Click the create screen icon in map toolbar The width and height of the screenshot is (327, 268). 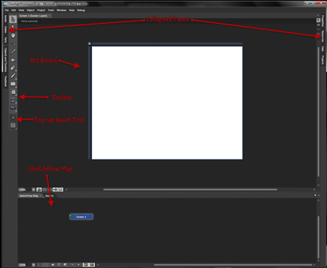point(53,265)
